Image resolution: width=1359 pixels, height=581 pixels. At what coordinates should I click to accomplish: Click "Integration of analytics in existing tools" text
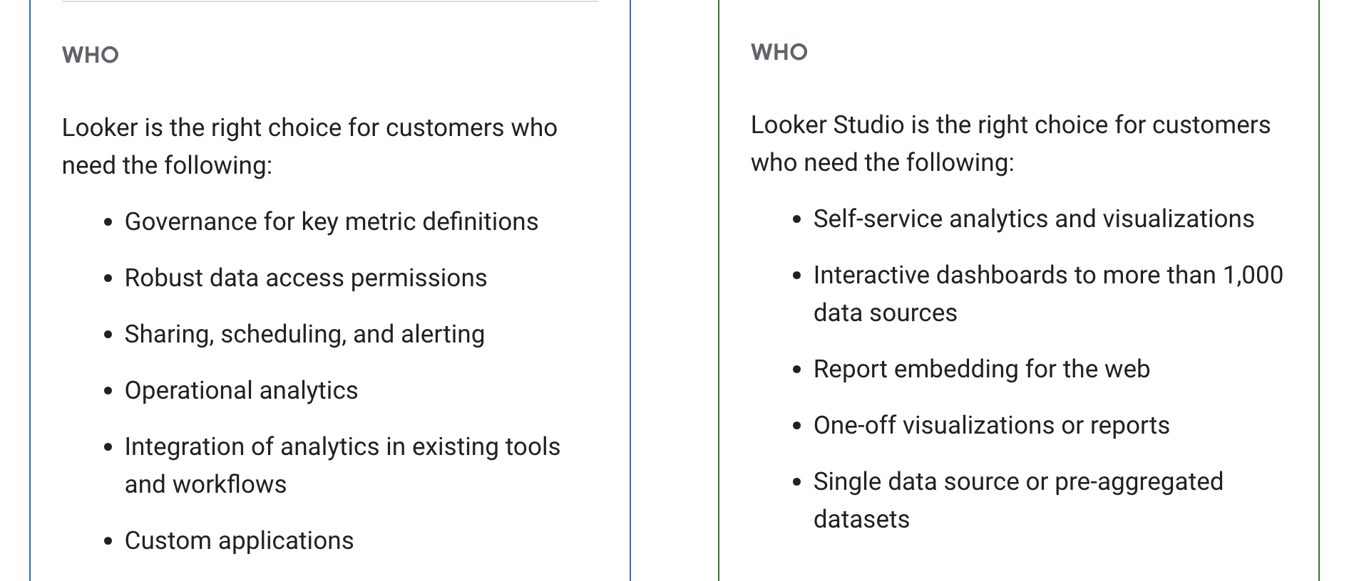pos(342,446)
